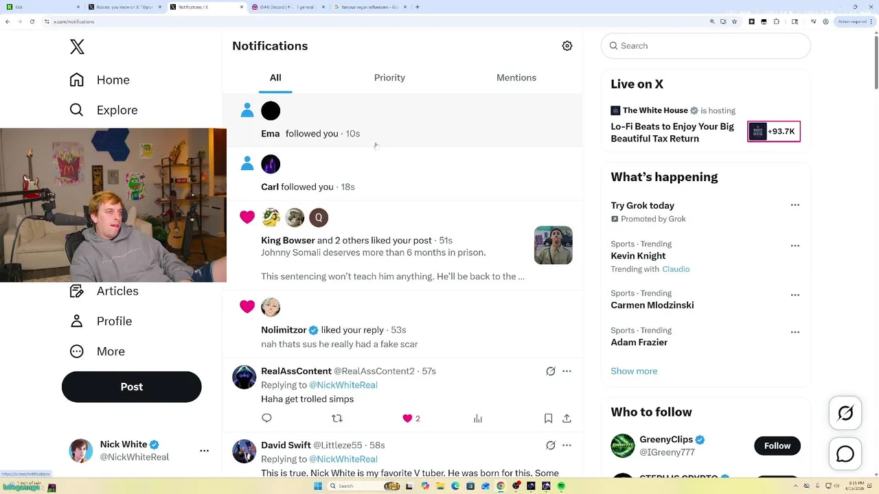This screenshot has width=879, height=494.
Task: Open Nolimitzor's profile name link
Action: pyautogui.click(x=284, y=330)
